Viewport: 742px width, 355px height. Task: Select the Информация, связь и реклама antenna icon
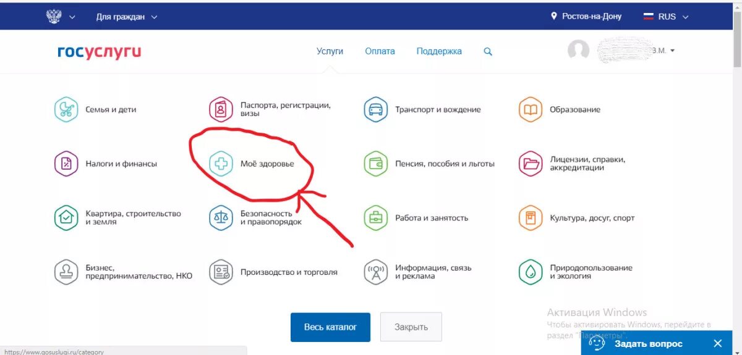[x=375, y=272]
